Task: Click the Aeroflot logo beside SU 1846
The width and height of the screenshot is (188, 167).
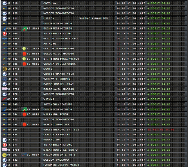Action: 4,38
